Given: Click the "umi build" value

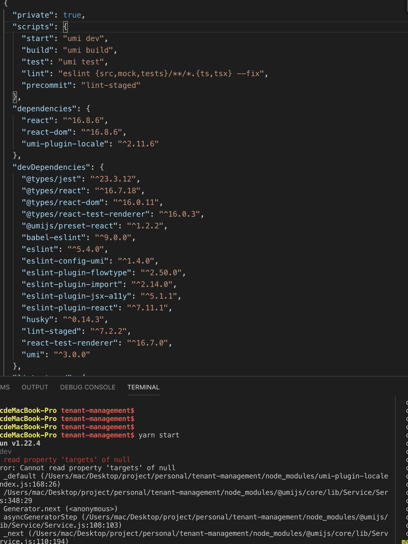Looking at the screenshot, I should pyautogui.click(x=88, y=50).
